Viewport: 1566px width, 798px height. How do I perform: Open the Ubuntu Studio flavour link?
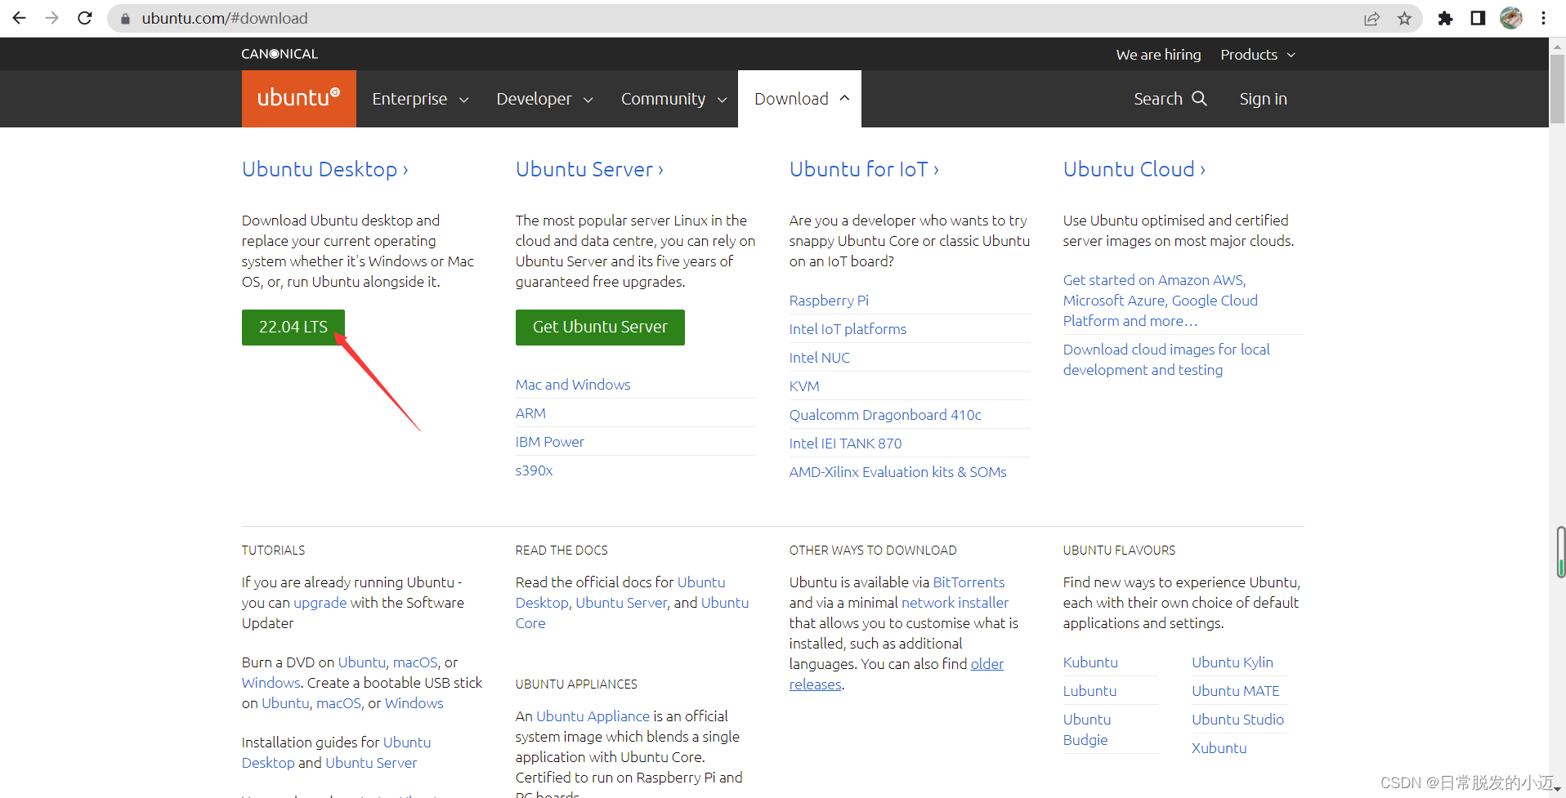(x=1237, y=720)
